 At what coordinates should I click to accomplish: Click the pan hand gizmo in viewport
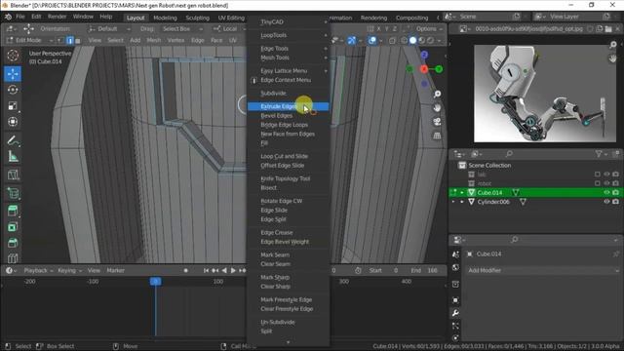437,108
